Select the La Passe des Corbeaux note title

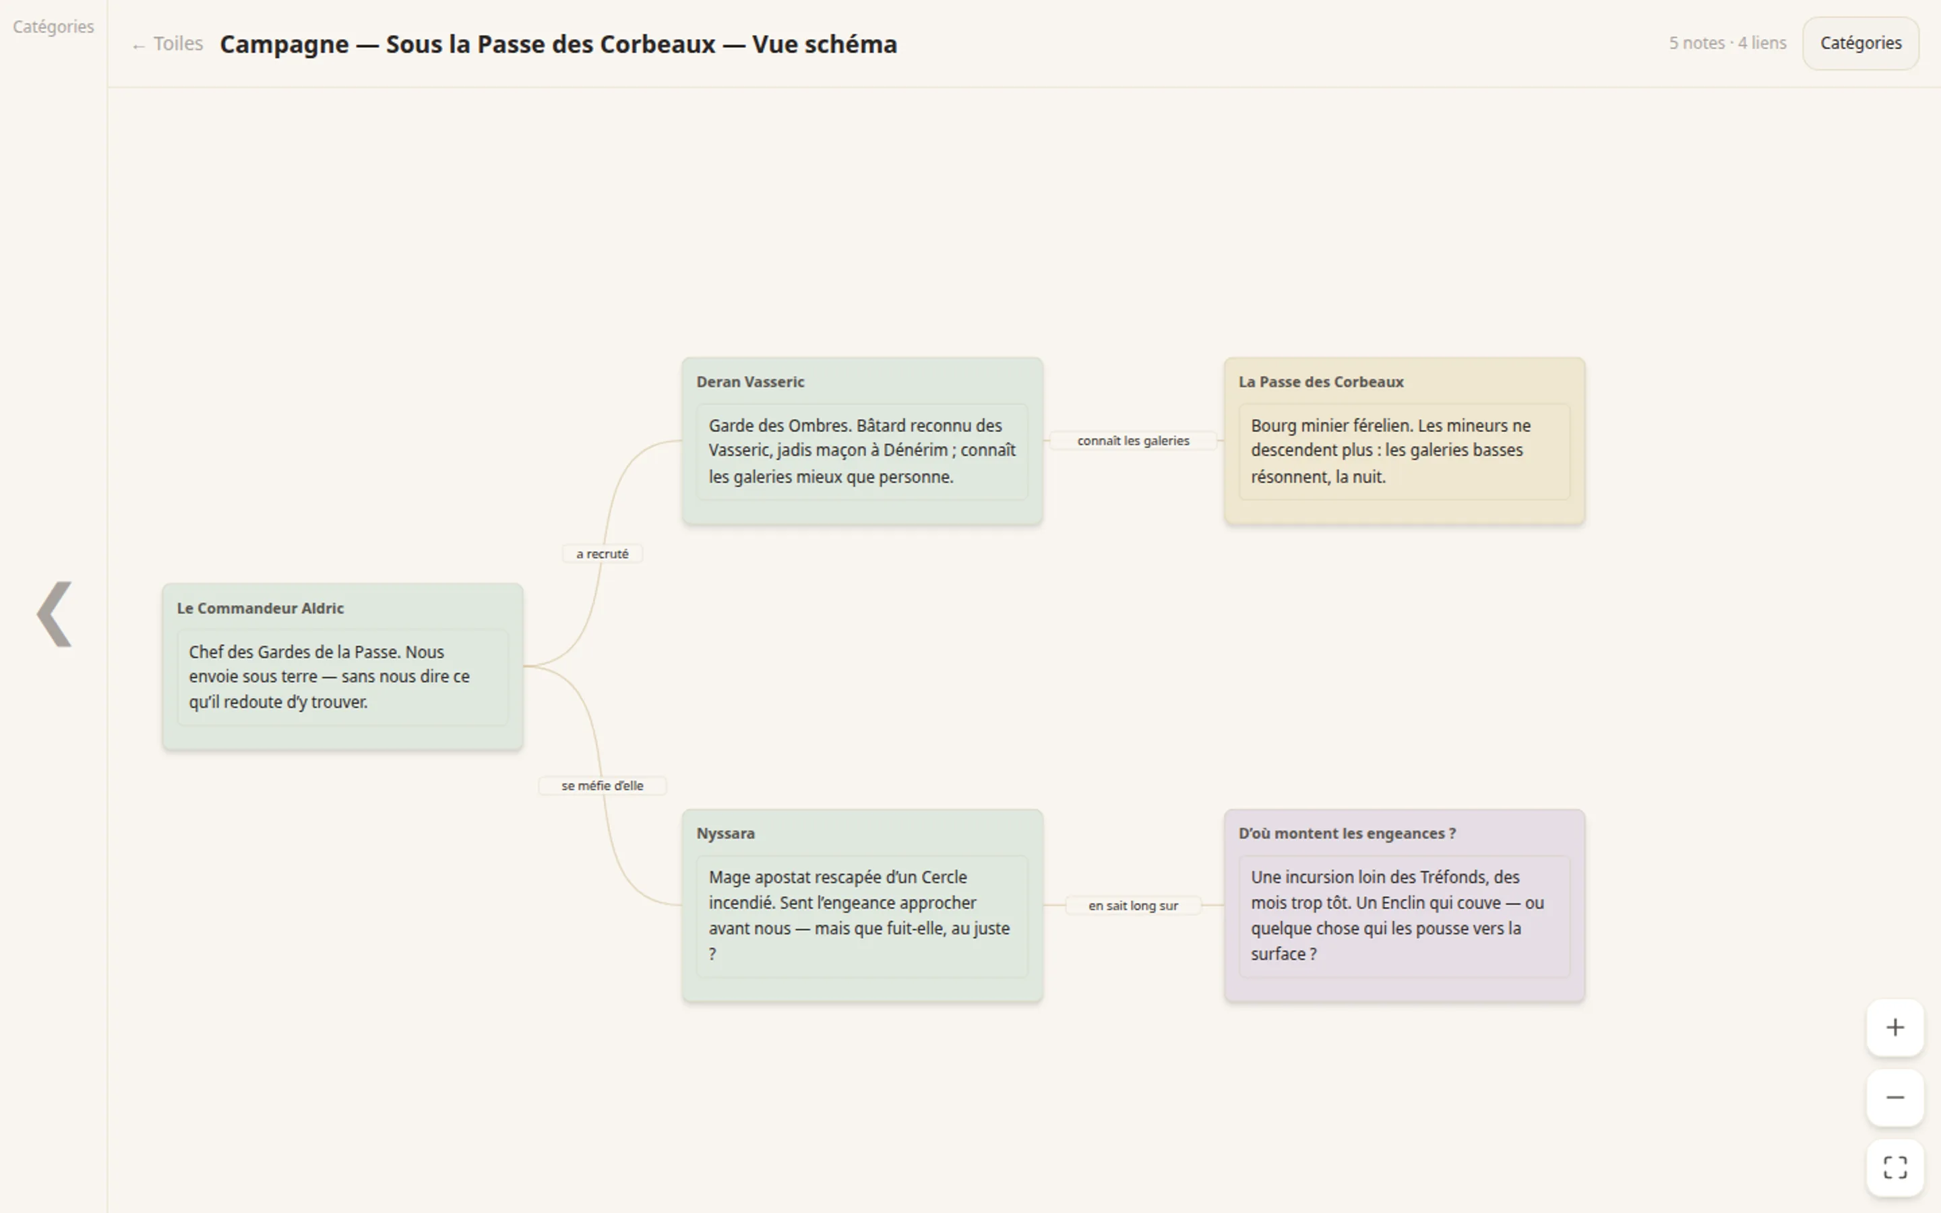point(1320,382)
